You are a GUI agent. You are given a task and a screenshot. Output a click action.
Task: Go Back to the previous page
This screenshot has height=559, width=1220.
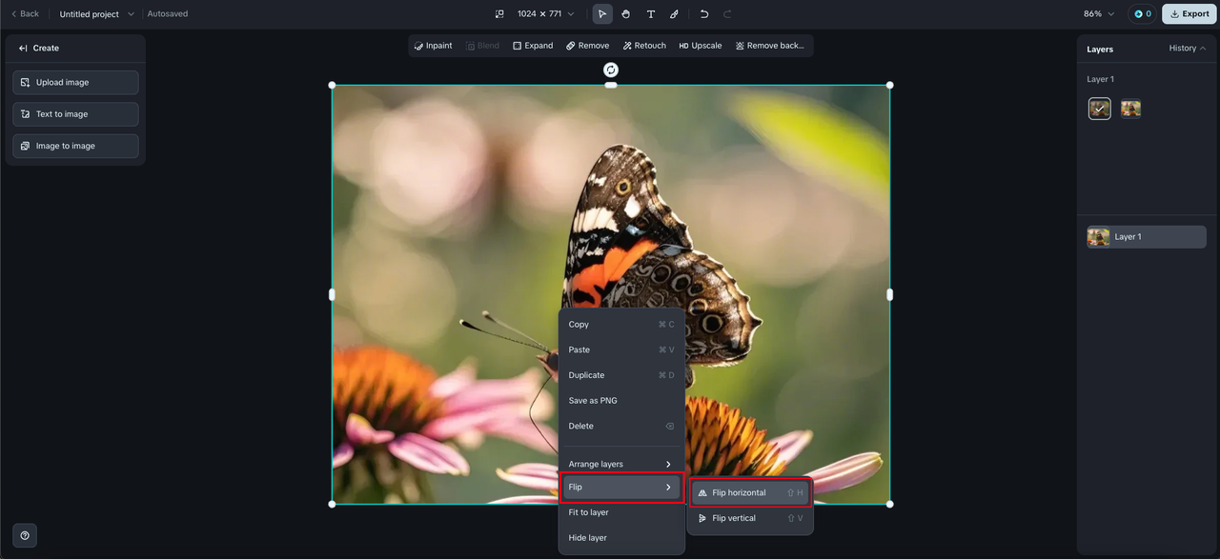[25, 14]
